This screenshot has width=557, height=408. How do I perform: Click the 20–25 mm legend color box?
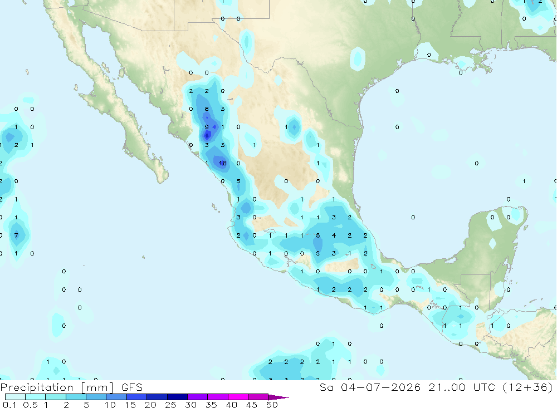[157, 397]
